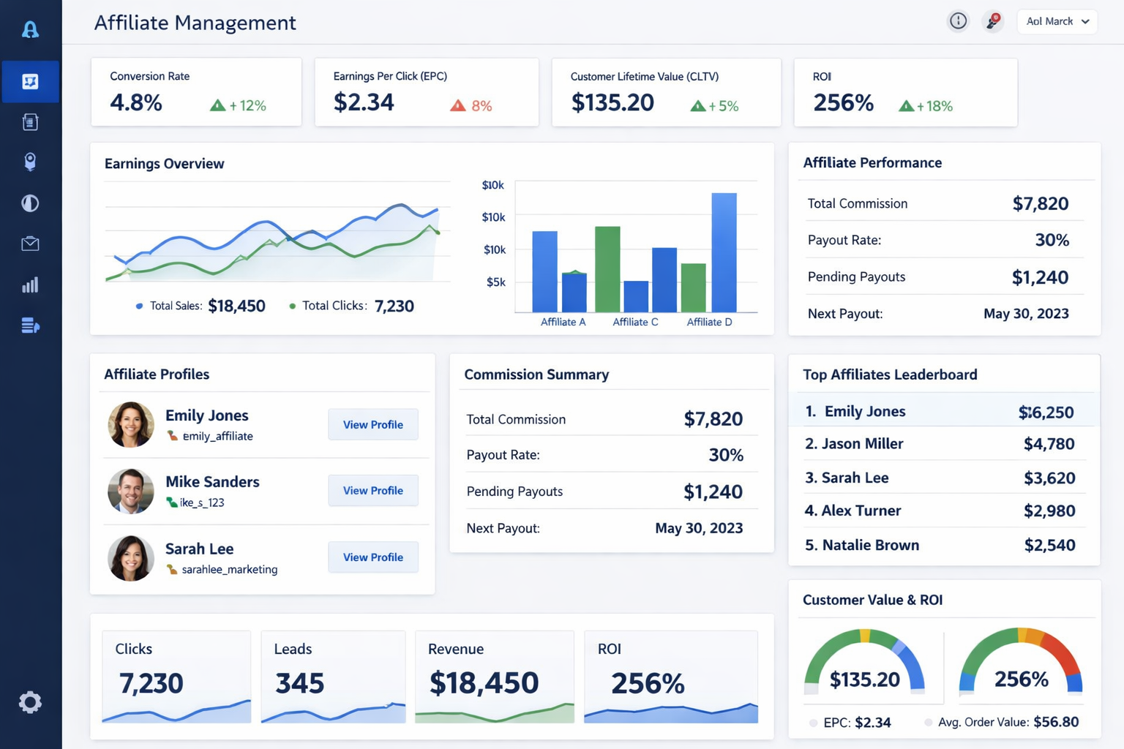Screen dimensions: 1124x749
Task: Open the reports document icon in sidebar
Action: 30,121
